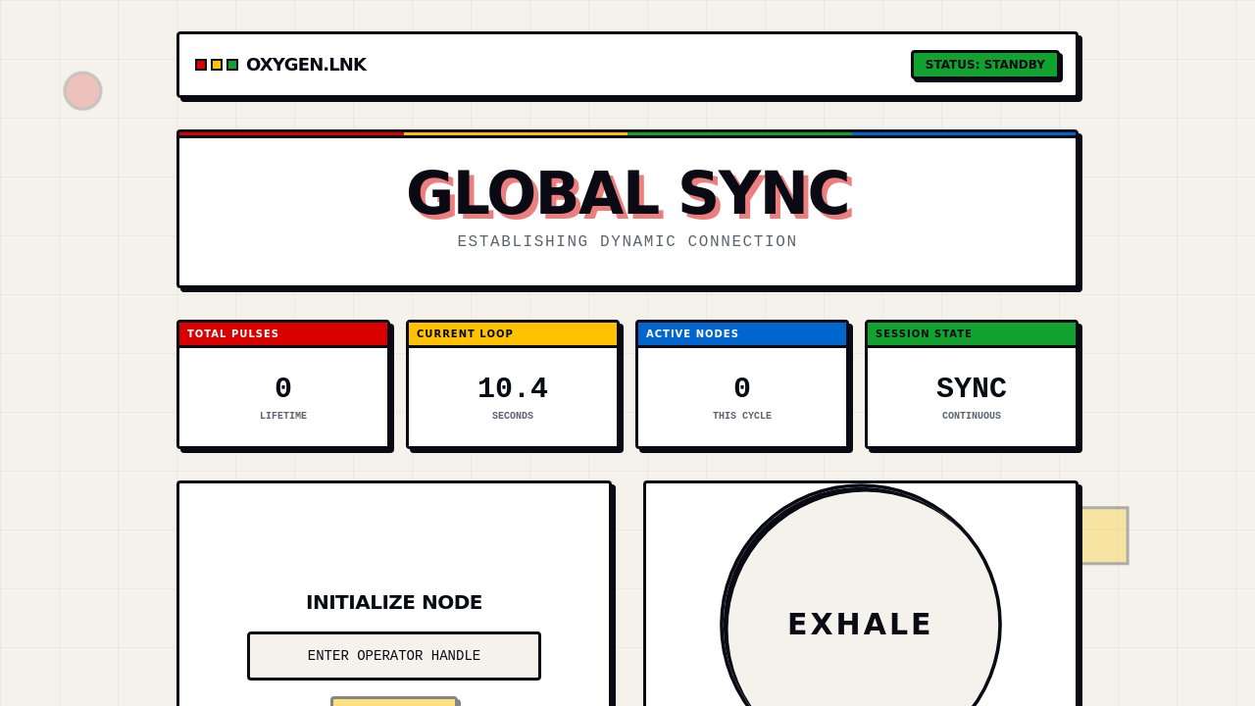Click the INITIALIZE NODE heading
The width and height of the screenshot is (1255, 706).
coord(394,602)
